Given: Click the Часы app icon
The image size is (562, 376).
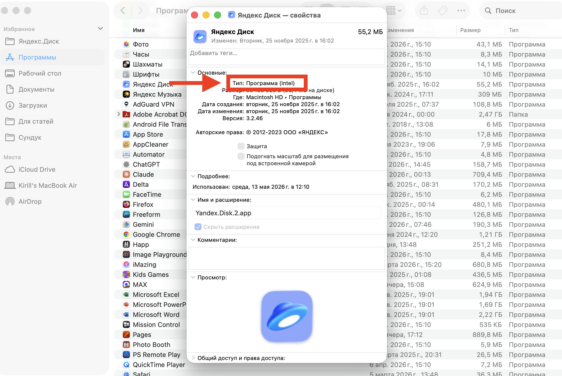Looking at the screenshot, I should tap(126, 54).
